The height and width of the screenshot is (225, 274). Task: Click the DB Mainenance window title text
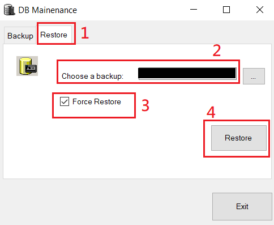[x=48, y=10]
